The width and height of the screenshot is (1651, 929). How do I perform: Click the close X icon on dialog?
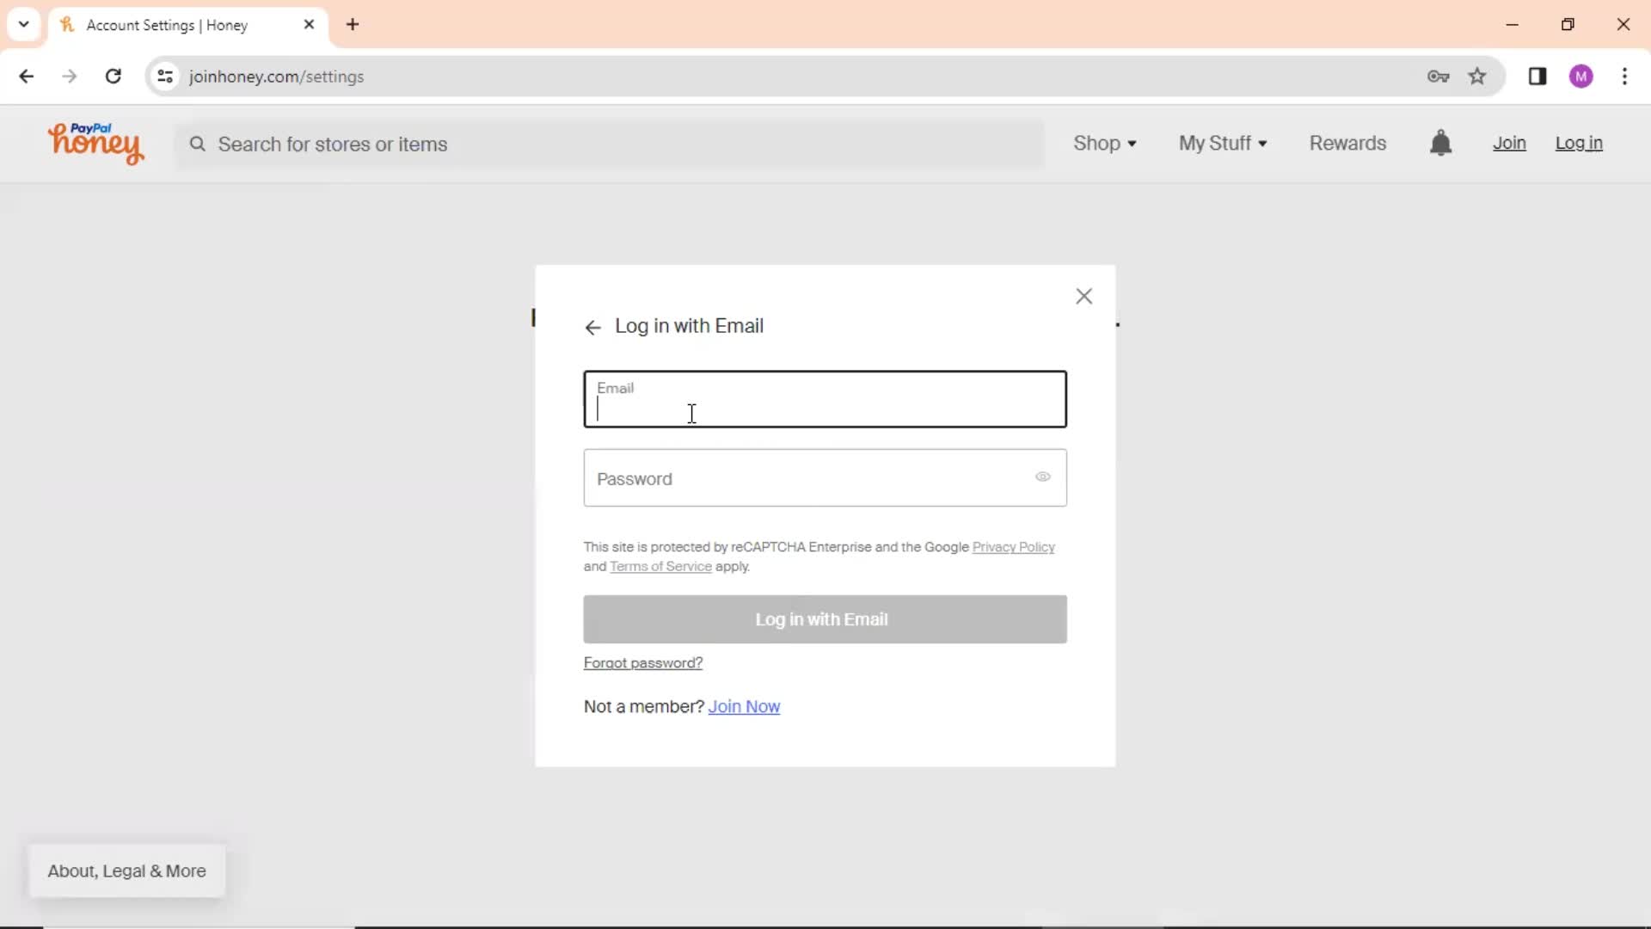1083,296
